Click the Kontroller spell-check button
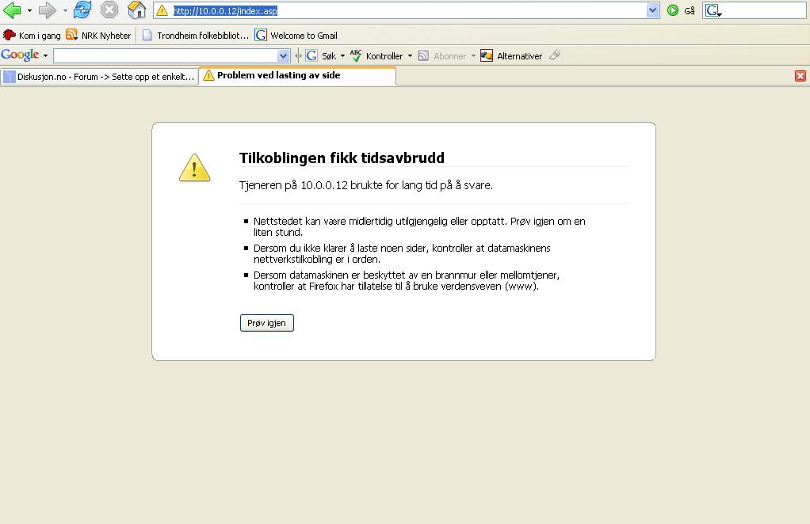 [x=376, y=55]
